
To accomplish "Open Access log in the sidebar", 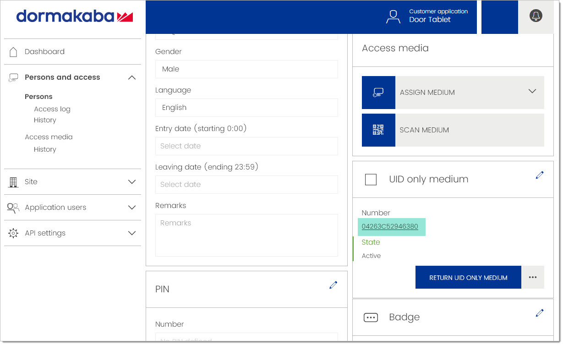I will [x=52, y=109].
